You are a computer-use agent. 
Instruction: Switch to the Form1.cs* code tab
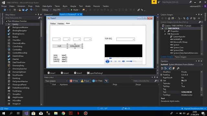coord(49,15)
